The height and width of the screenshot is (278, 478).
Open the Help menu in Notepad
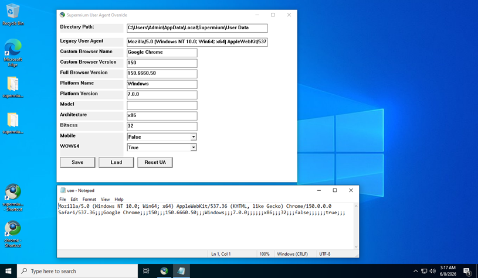pyautogui.click(x=119, y=199)
